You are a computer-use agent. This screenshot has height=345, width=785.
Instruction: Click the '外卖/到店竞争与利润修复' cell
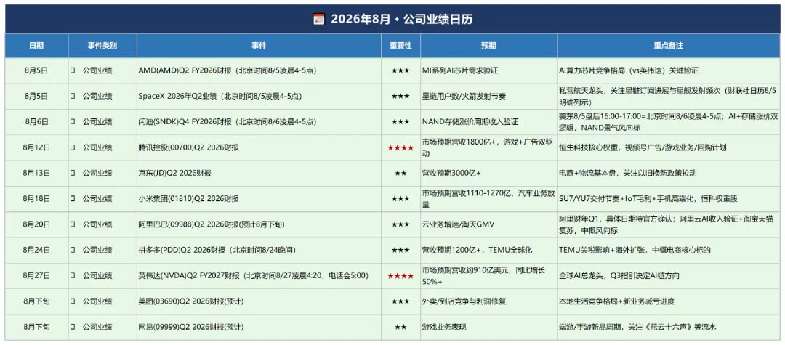[x=488, y=301]
